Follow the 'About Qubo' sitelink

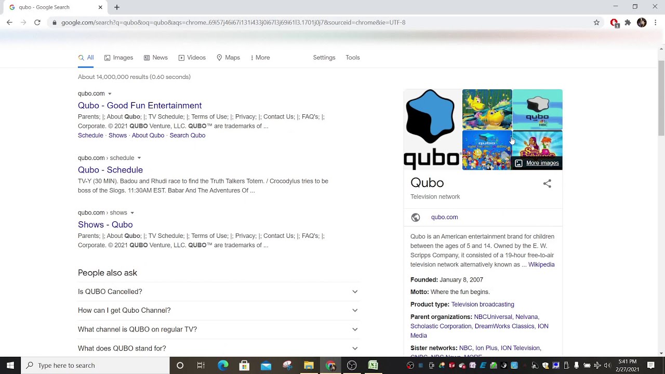pos(148,135)
